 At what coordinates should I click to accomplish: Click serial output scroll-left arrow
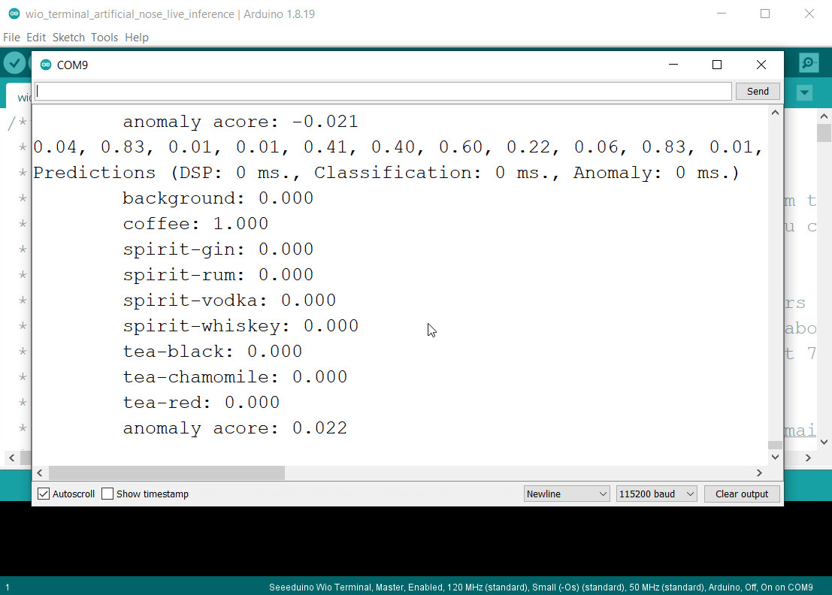coord(40,473)
